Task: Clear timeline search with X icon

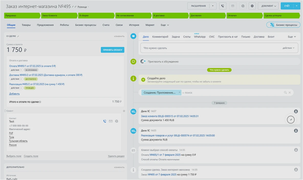Action: click(290, 93)
